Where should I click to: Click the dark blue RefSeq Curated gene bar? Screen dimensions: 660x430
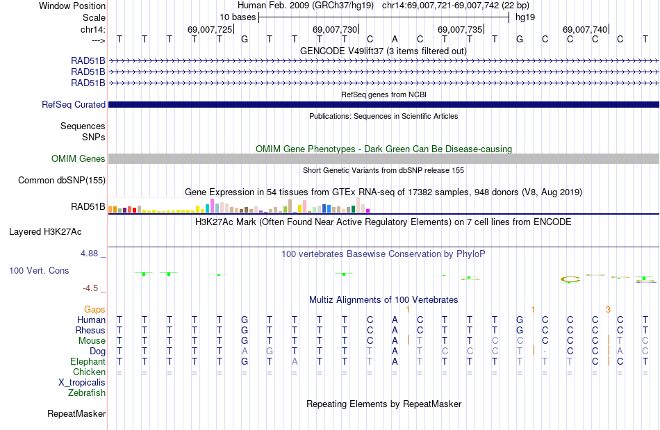click(x=383, y=104)
